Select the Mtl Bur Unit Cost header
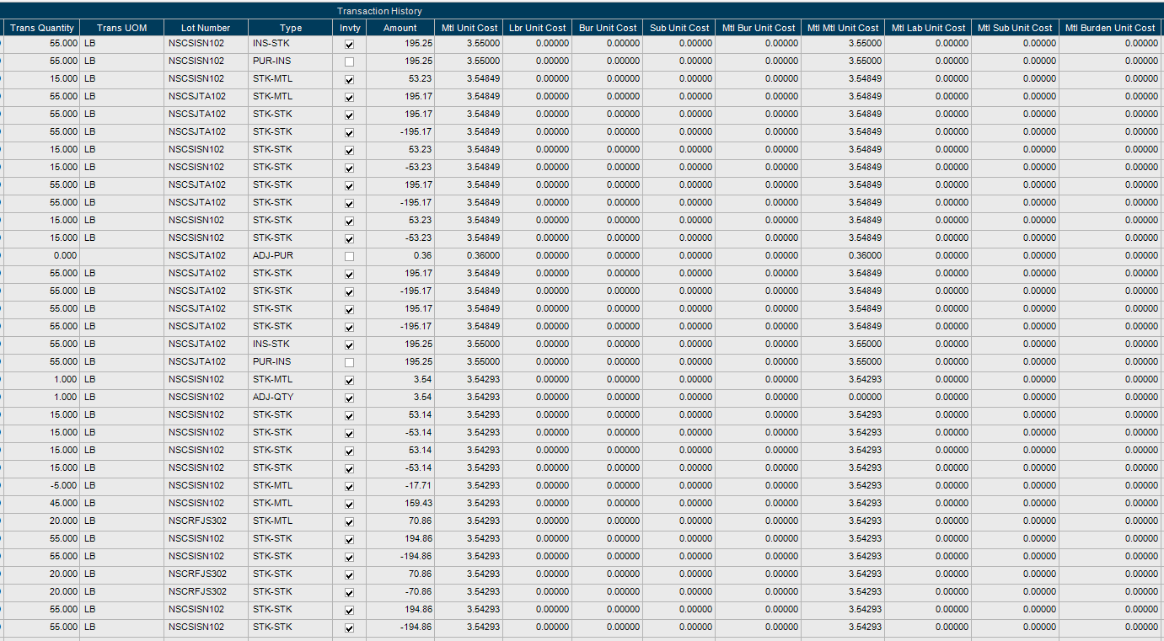This screenshot has width=1164, height=641. click(x=759, y=28)
